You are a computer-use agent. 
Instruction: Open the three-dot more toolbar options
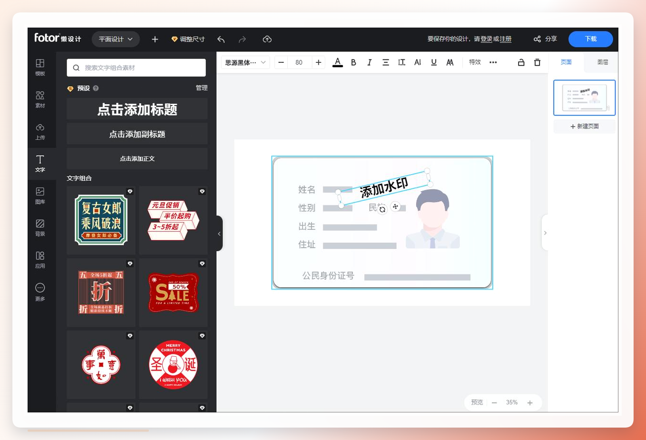493,62
